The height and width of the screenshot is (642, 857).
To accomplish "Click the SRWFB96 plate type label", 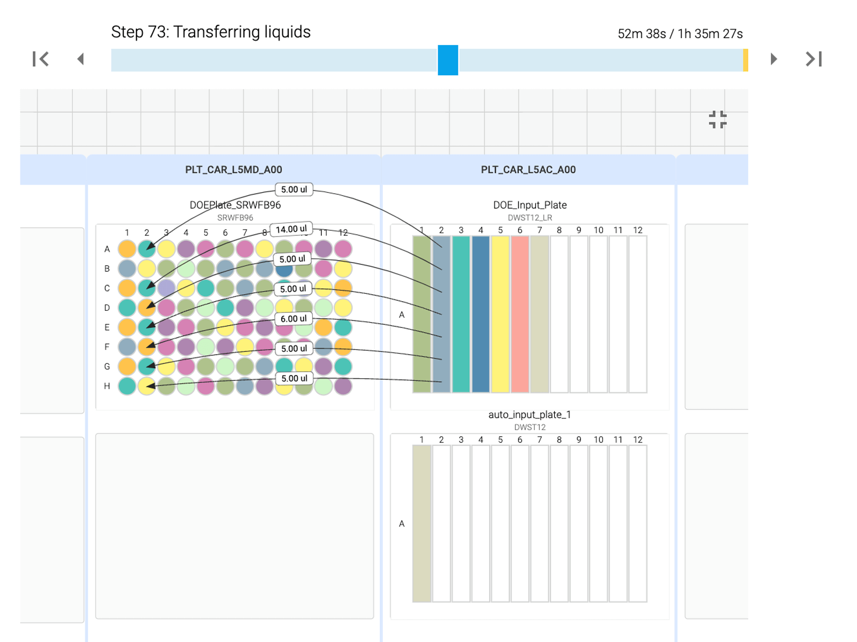I will [235, 218].
